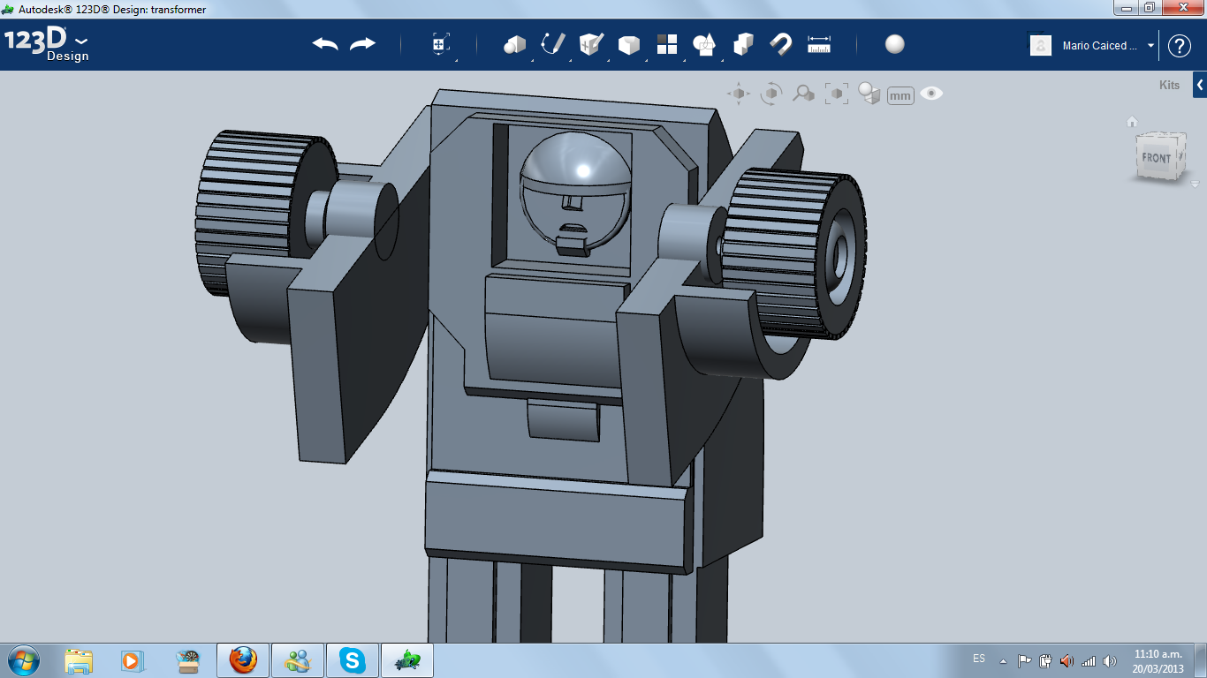Open the Construct tool with cube and pencil

click(591, 44)
